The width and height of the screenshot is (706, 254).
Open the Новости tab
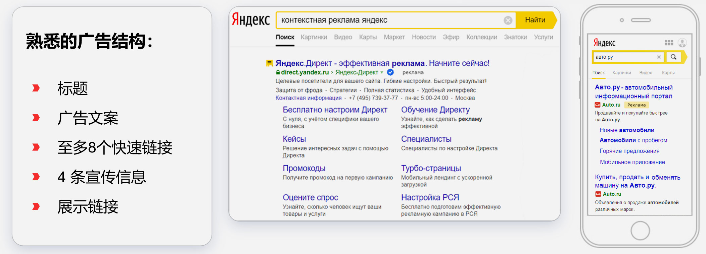[x=424, y=37]
